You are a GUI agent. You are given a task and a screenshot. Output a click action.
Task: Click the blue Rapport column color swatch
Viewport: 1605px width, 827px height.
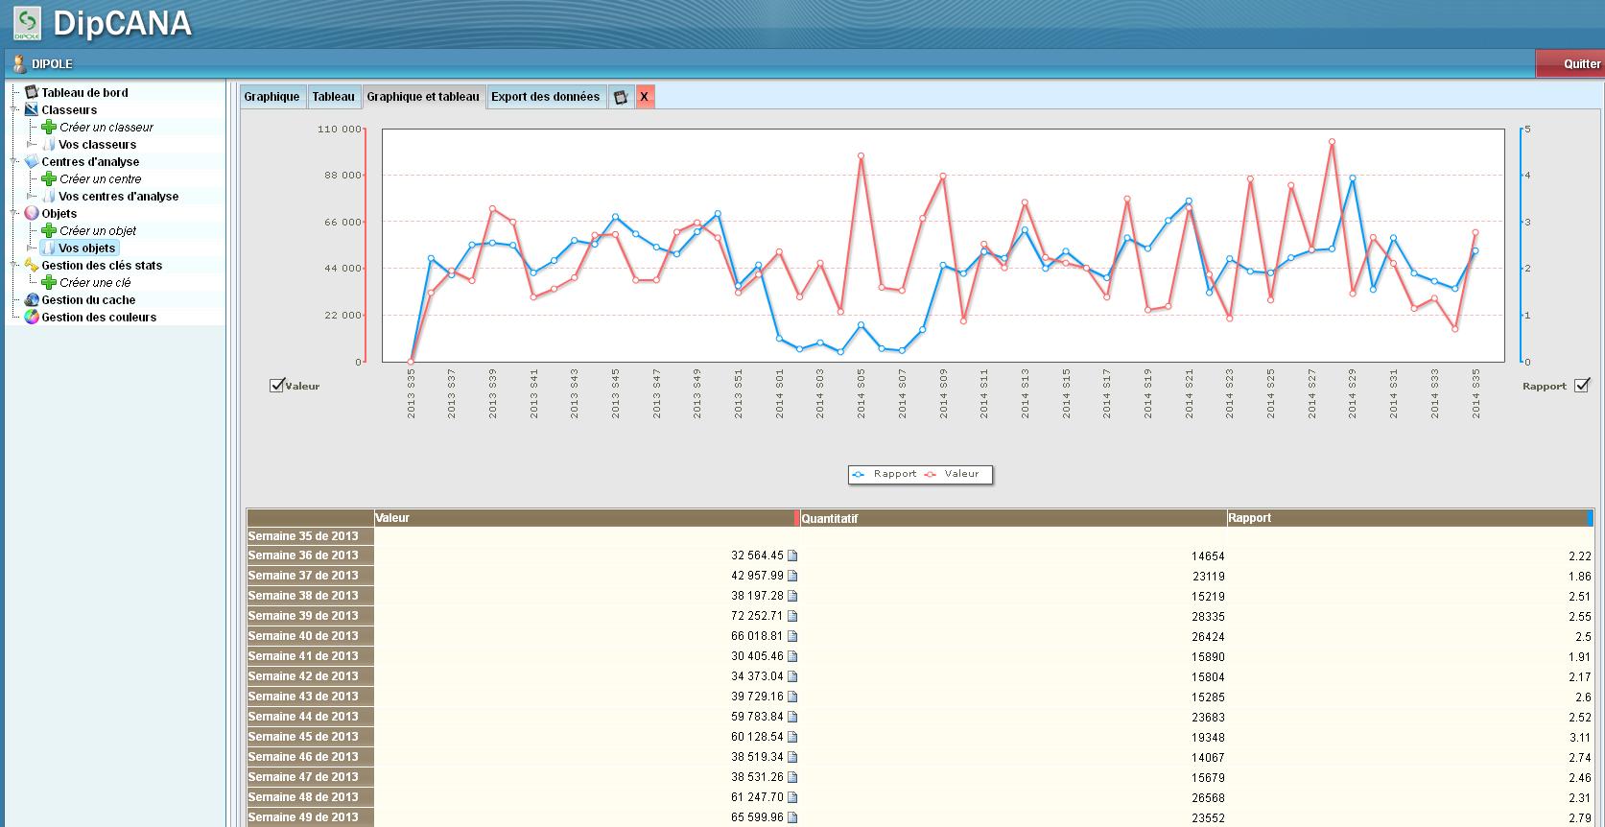pos(1590,518)
